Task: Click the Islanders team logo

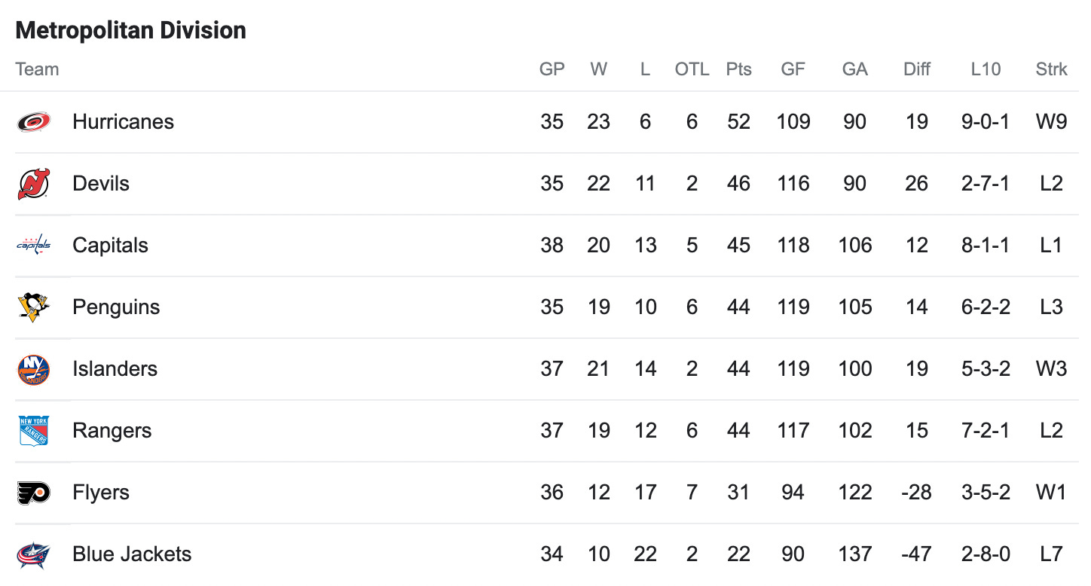Action: tap(34, 369)
